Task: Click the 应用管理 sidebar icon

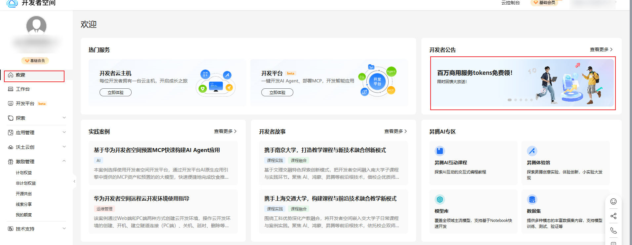Action: pyautogui.click(x=11, y=133)
